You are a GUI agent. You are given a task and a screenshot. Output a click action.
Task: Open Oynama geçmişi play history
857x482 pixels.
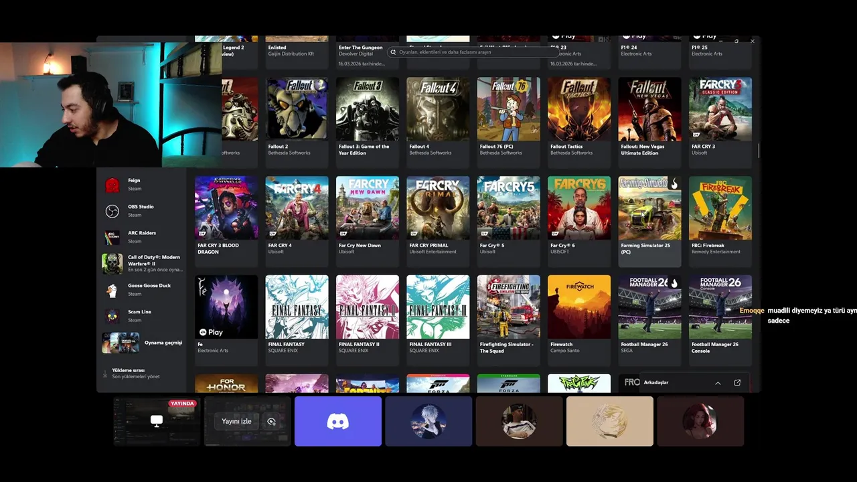tap(143, 343)
